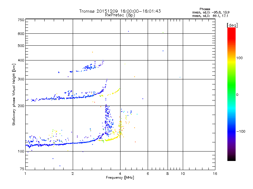Click the colorbar tick label '100'
The image size is (253, 189).
tap(239, 58)
